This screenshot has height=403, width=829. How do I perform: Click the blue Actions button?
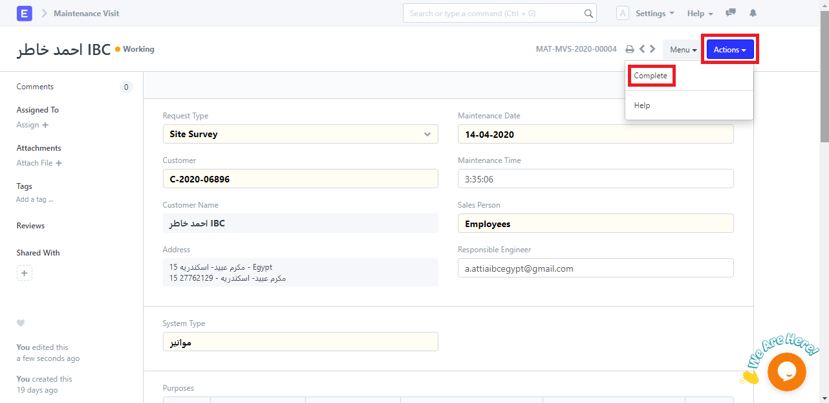click(730, 50)
